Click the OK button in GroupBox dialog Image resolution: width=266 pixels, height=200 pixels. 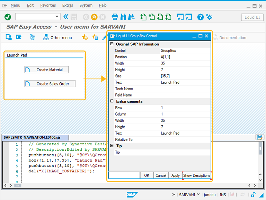[x=147, y=175]
